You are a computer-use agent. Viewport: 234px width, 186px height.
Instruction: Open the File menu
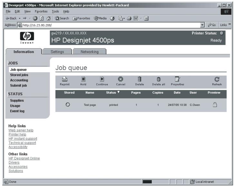8,11
